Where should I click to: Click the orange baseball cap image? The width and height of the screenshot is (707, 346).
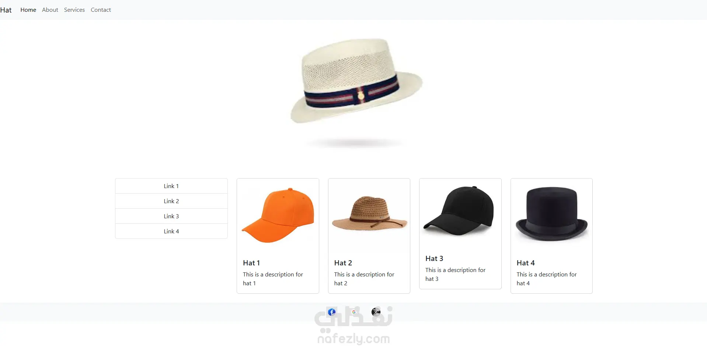pos(278,215)
